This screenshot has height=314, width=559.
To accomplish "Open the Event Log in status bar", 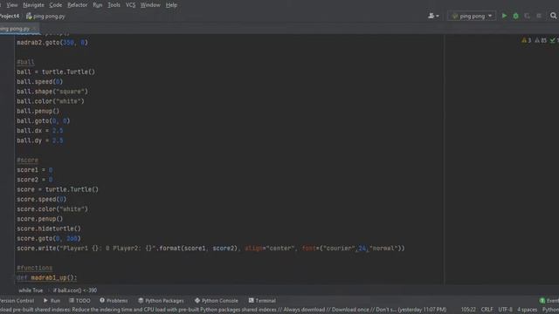I will point(549,301).
